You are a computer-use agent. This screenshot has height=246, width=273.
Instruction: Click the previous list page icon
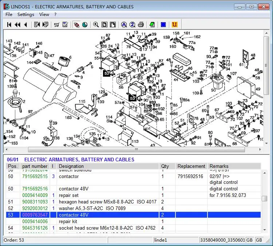(37, 24)
